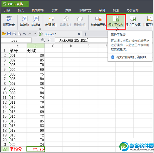Save the workbook using the floppy icon

click(x=9, y=34)
